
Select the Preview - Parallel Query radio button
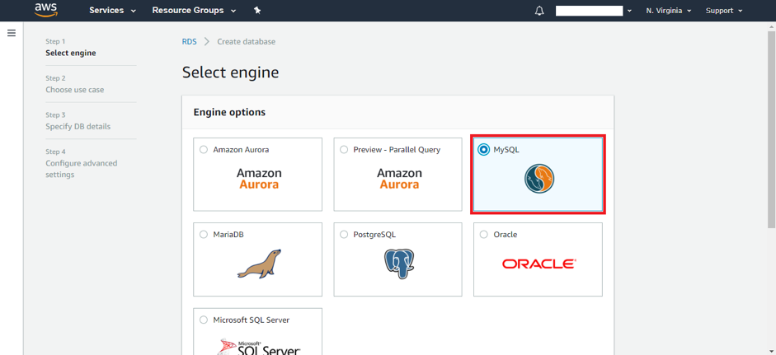[344, 149]
